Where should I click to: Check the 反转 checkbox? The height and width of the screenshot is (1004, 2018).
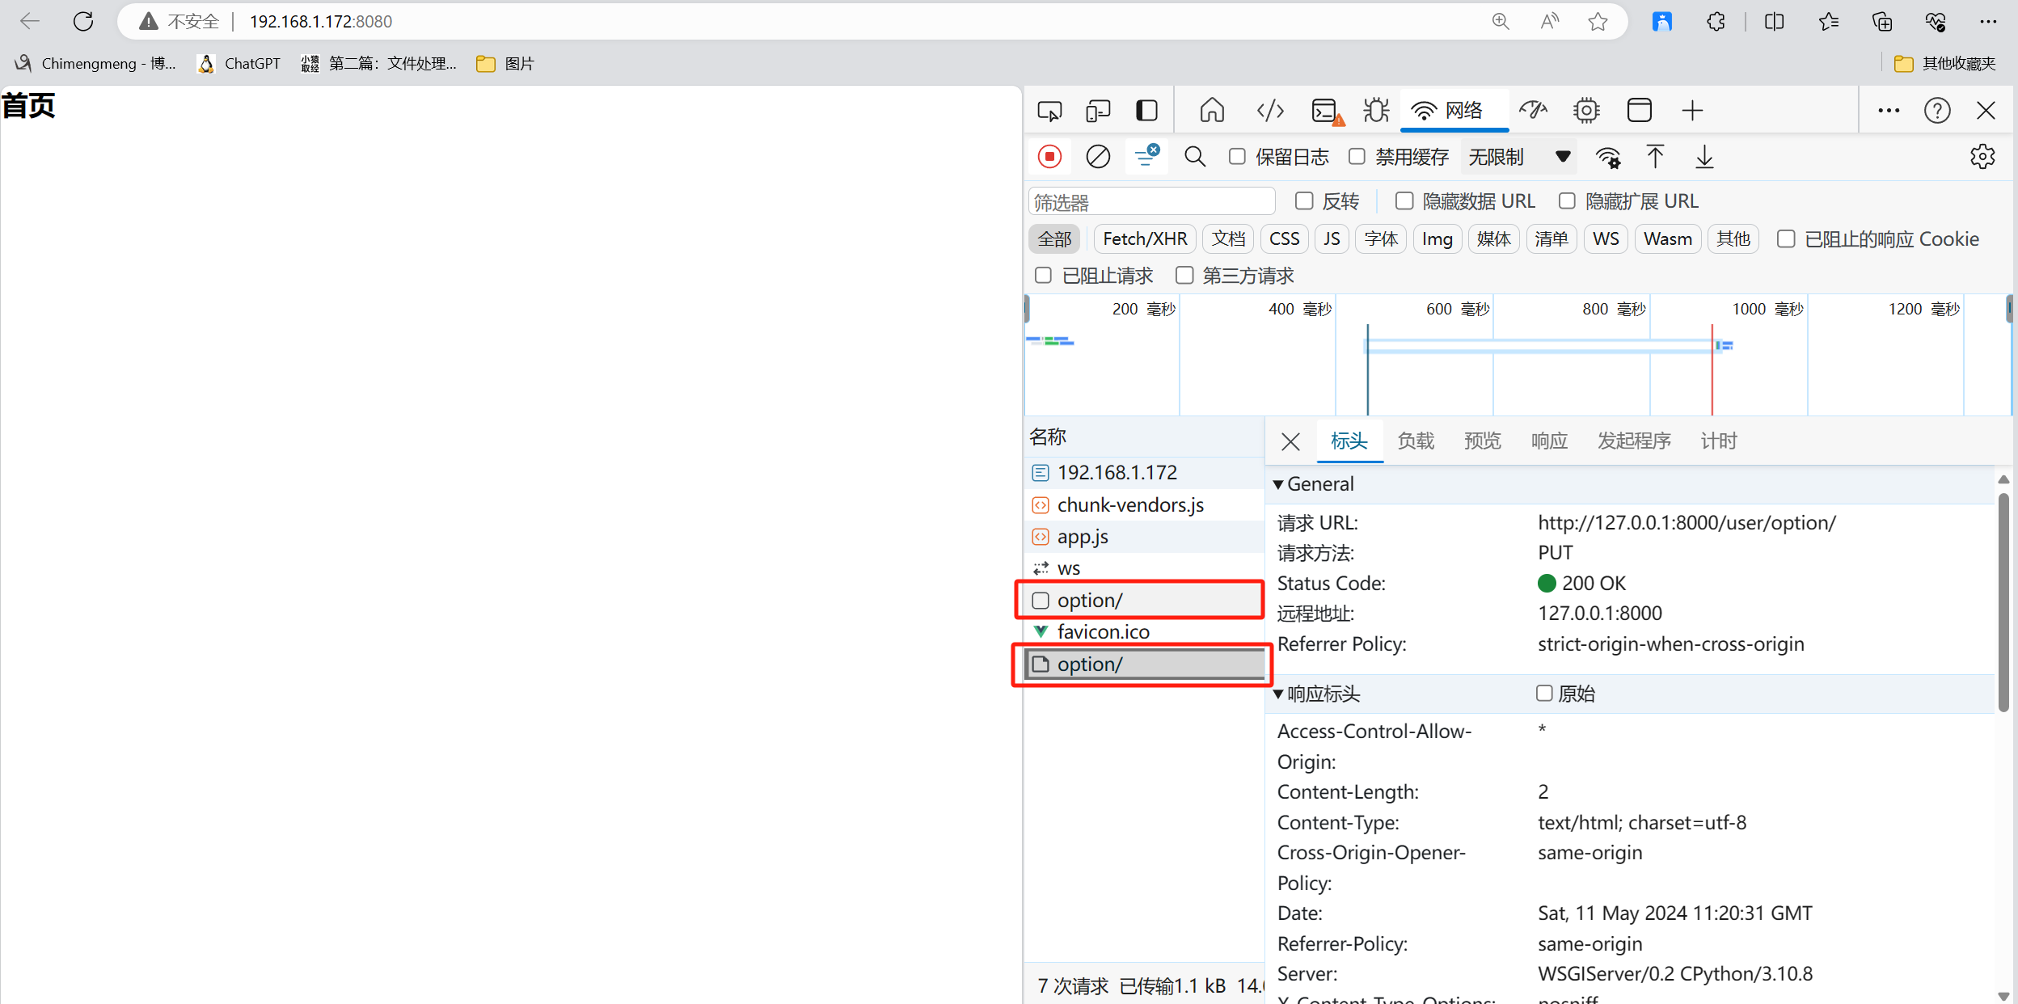pos(1303,200)
